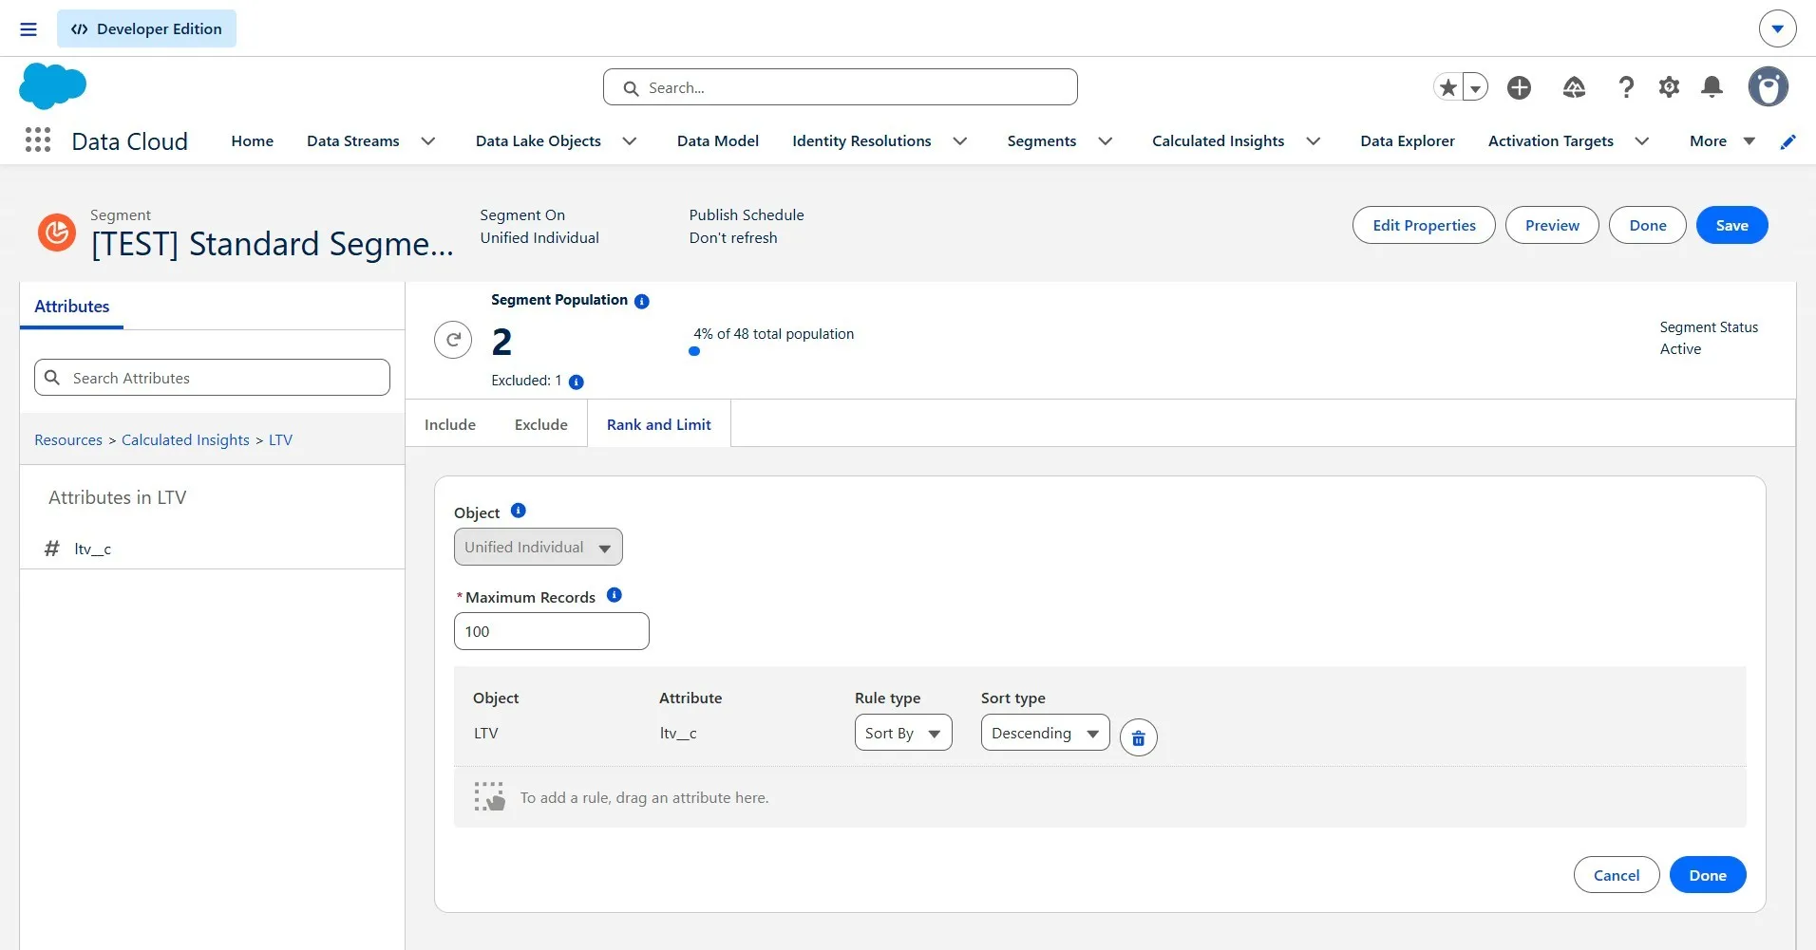This screenshot has height=950, width=1816.
Task: Open the Calculated Insights nav item
Action: [1219, 141]
